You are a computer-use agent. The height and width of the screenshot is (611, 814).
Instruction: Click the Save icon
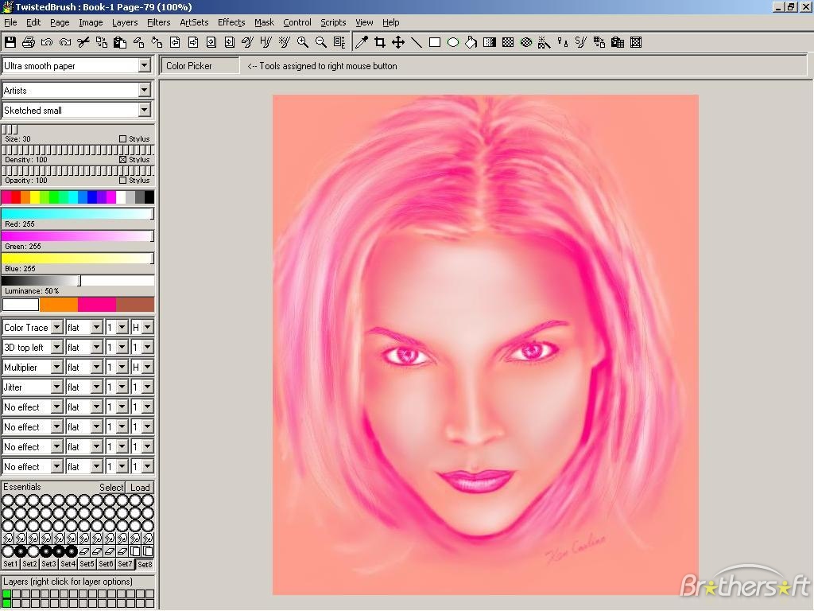(10, 42)
